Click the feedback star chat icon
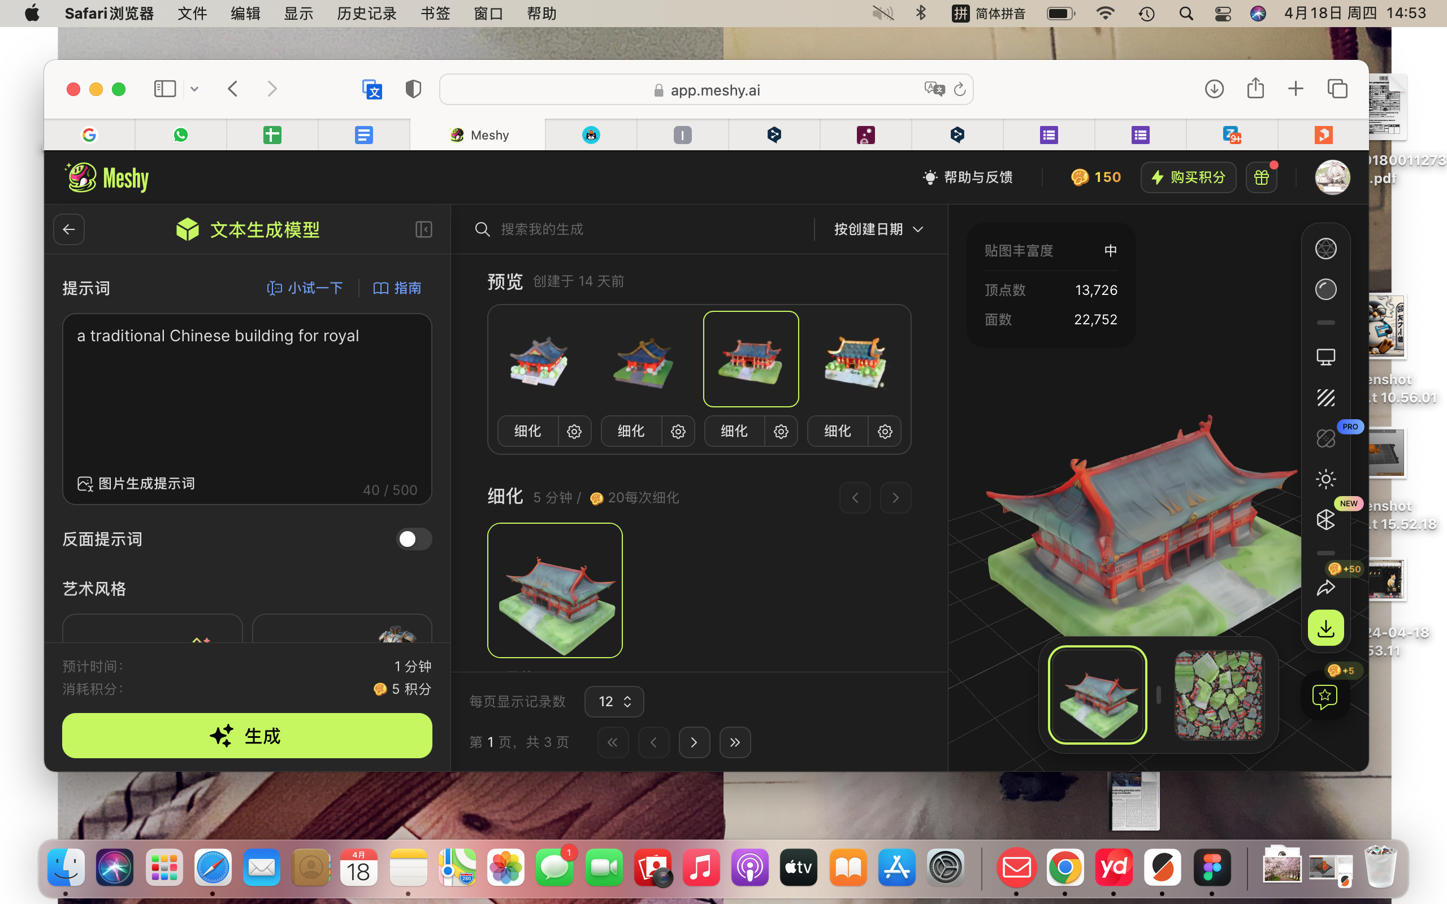The width and height of the screenshot is (1447, 904). click(1324, 696)
